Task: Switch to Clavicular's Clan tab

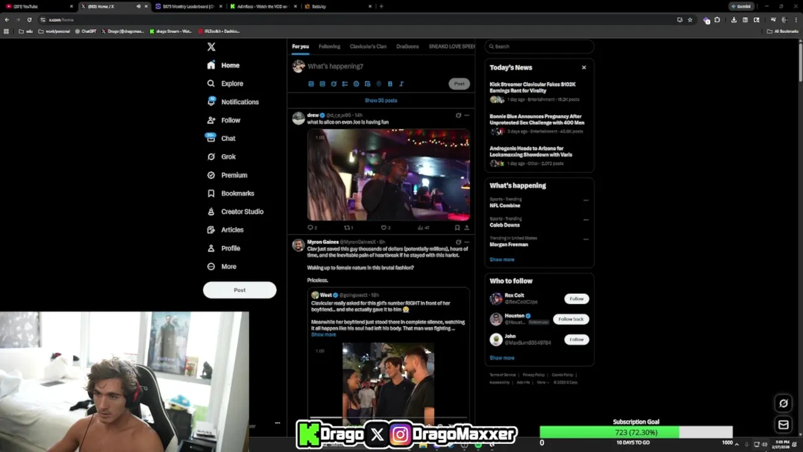Action: [368, 46]
